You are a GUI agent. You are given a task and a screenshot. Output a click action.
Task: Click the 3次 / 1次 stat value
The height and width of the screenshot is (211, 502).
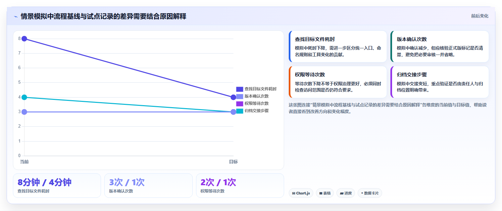pos(127,182)
